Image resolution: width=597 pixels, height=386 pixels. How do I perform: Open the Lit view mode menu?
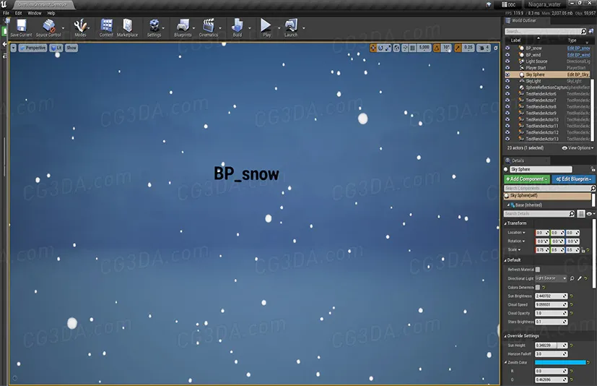point(56,48)
